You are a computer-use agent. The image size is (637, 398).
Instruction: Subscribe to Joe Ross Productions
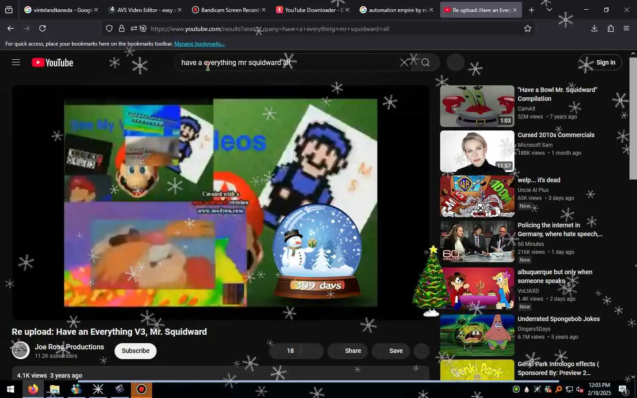click(135, 351)
